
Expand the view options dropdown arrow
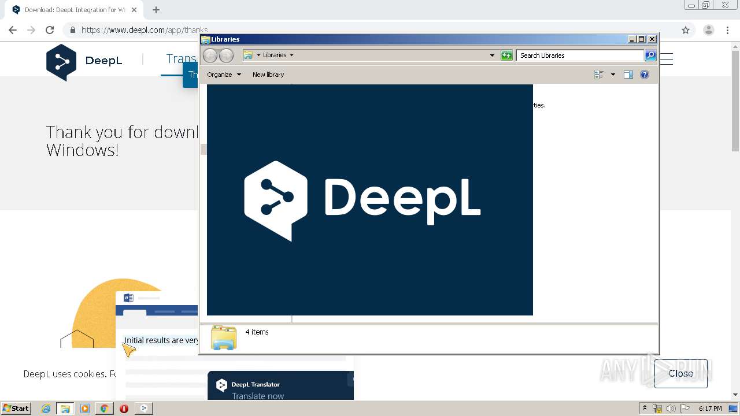[x=613, y=75]
